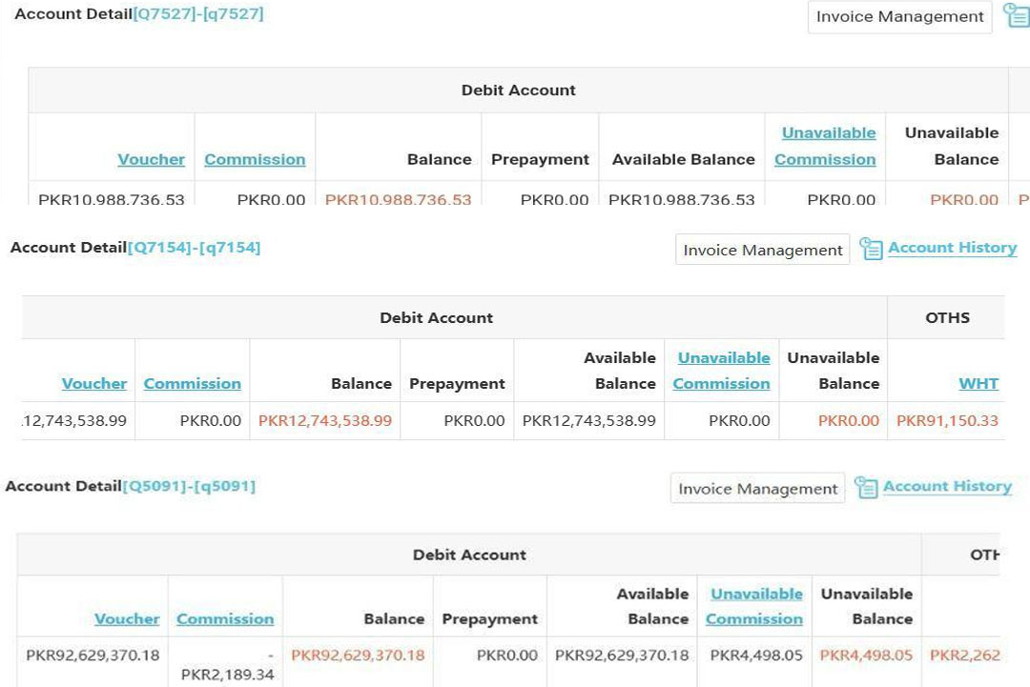Open Unavailable Commission link in Q7154 table
This screenshot has width=1030, height=687.
point(722,371)
